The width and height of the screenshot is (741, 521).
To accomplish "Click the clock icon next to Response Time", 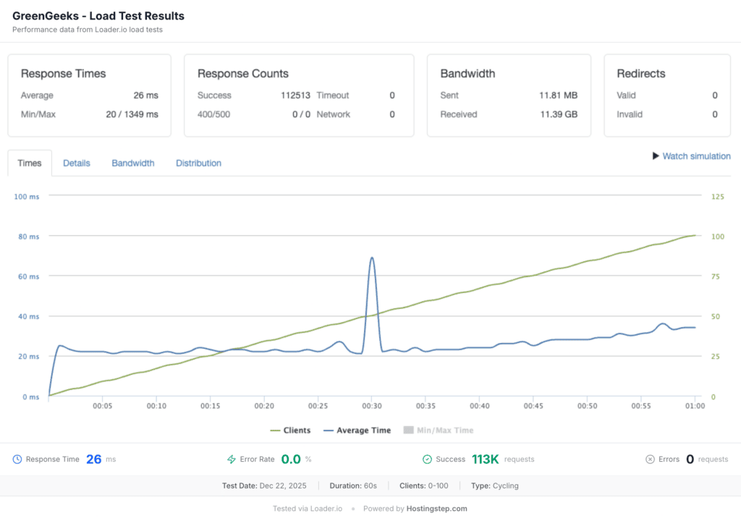I will click(17, 459).
